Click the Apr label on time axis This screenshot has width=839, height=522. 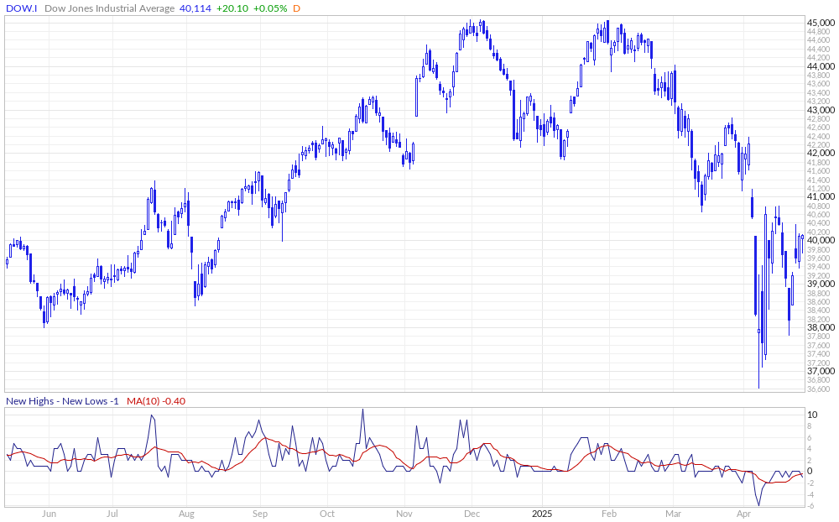point(743,513)
